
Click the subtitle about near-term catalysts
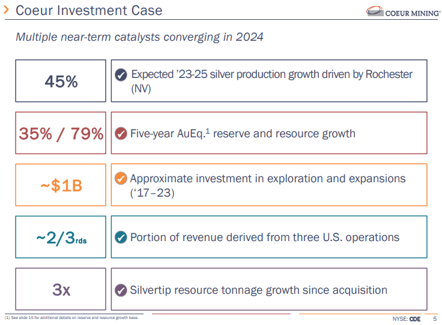point(139,37)
